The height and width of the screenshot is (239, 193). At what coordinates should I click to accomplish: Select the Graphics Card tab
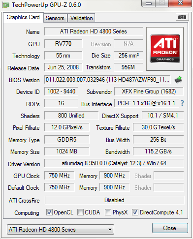[23, 17]
